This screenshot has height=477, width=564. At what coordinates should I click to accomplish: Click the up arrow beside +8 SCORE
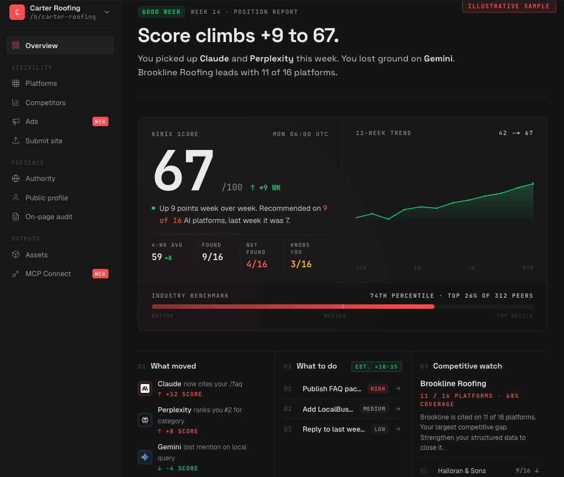(160, 431)
